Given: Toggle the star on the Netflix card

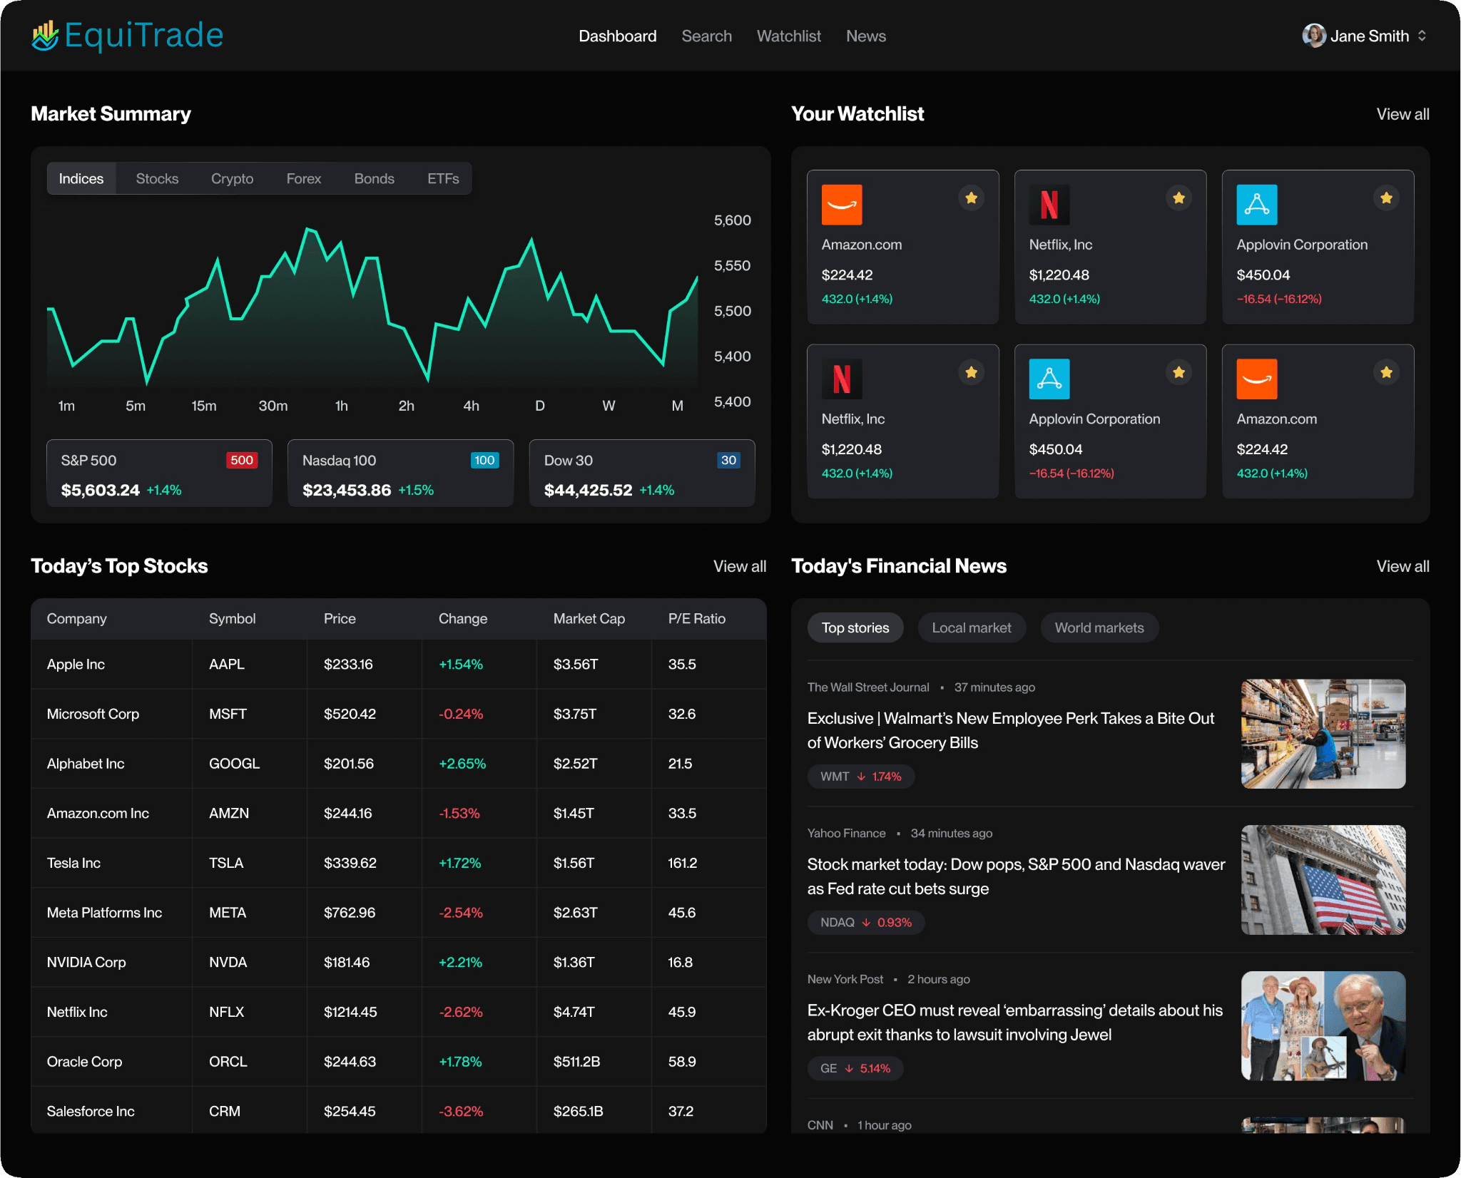Looking at the screenshot, I should coord(1179,198).
